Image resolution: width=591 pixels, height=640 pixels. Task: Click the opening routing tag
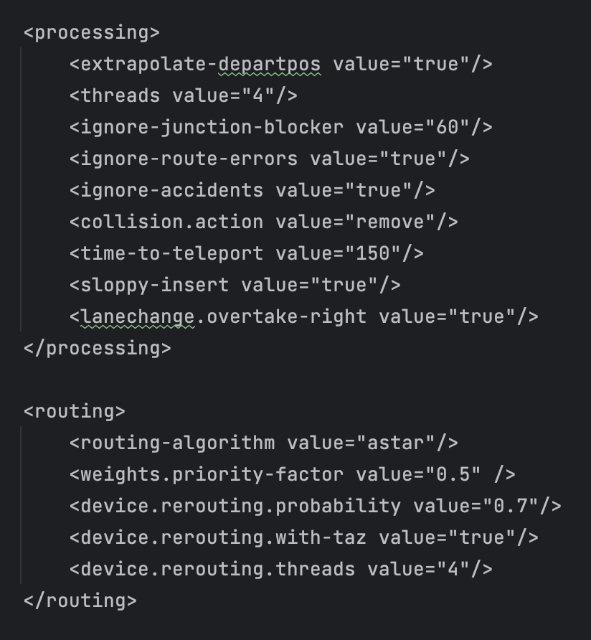pyautogui.click(x=75, y=411)
